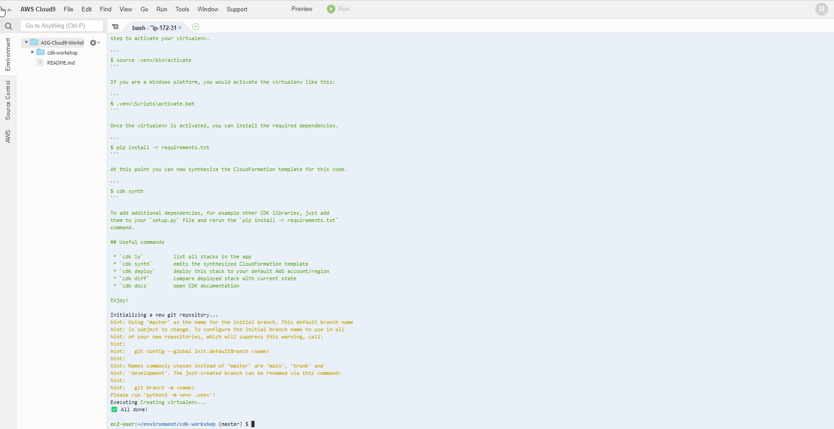The height and width of the screenshot is (429, 834).
Task: Click the search magnifier icon in sidebar
Action: point(8,26)
